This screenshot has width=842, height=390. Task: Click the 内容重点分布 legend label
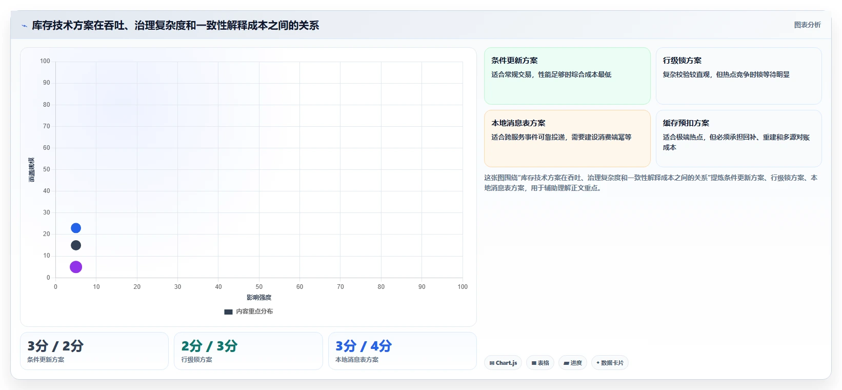(x=254, y=311)
